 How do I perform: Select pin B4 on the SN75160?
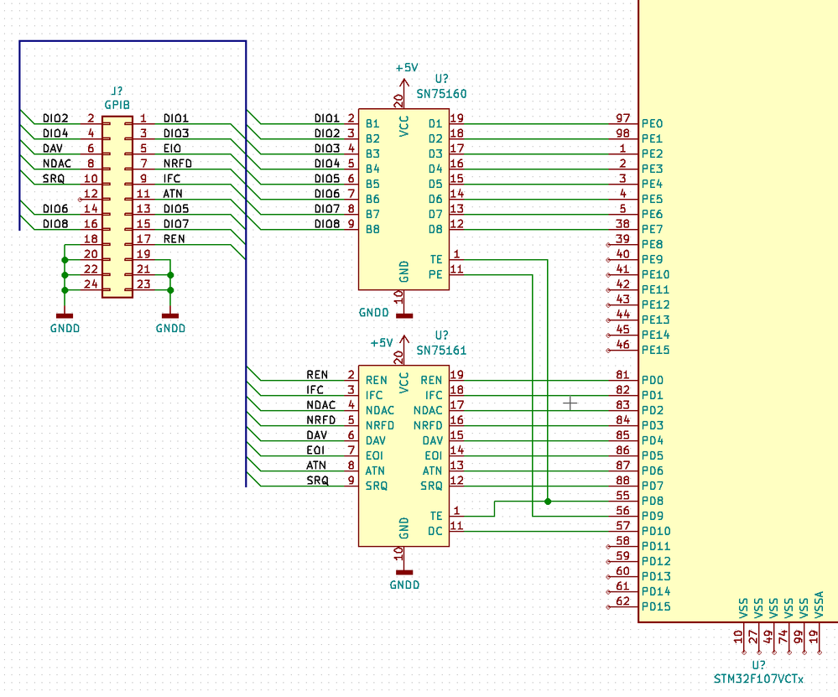point(372,169)
